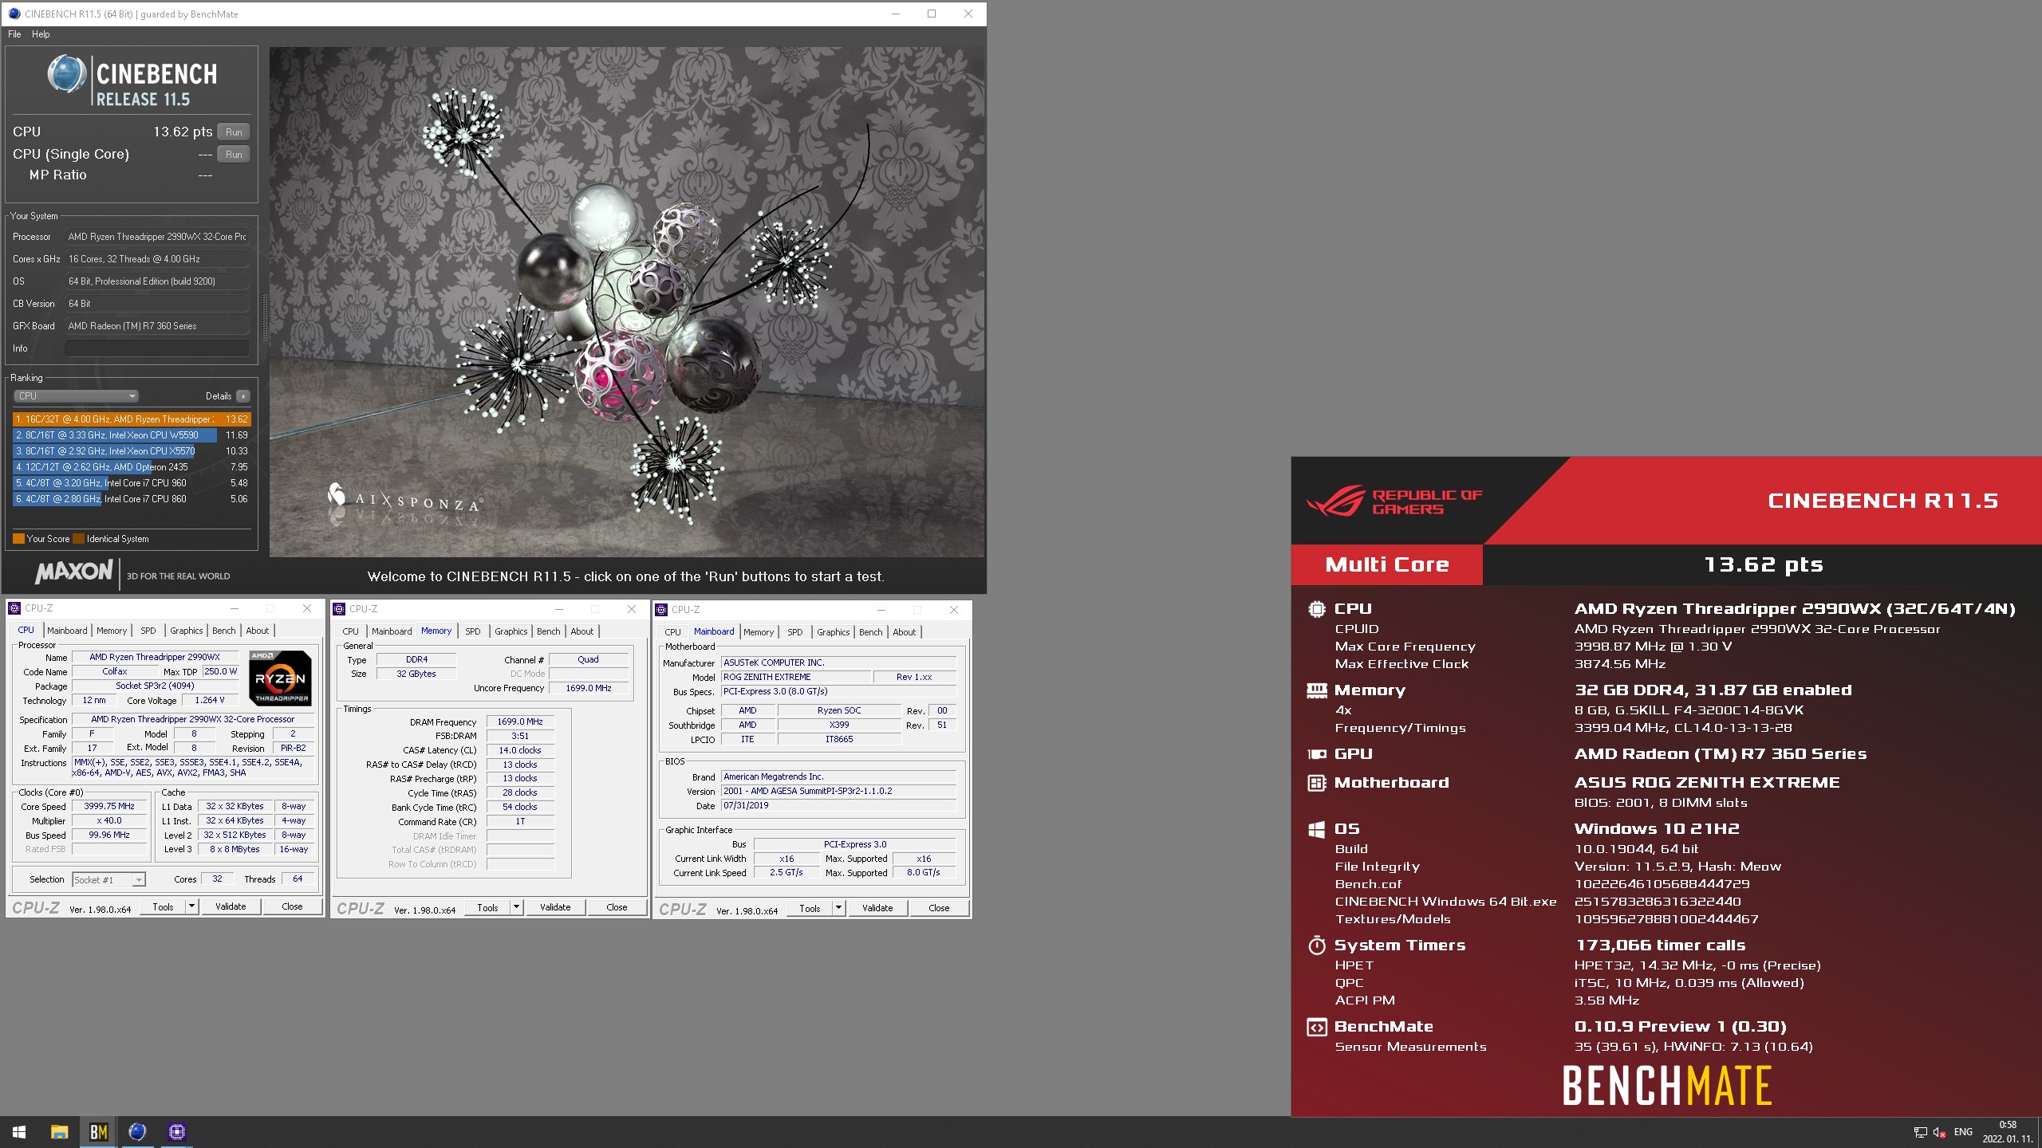The image size is (2042, 1148).
Task: Click GFX Board AMD Radeon R7 360 field
Action: pyautogui.click(x=157, y=326)
